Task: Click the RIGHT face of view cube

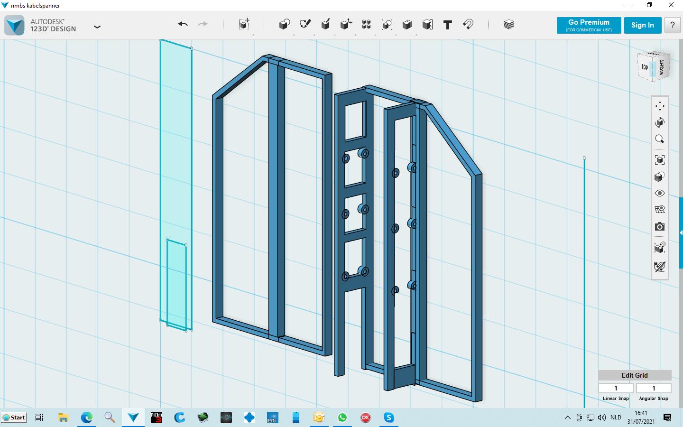Action: (662, 67)
